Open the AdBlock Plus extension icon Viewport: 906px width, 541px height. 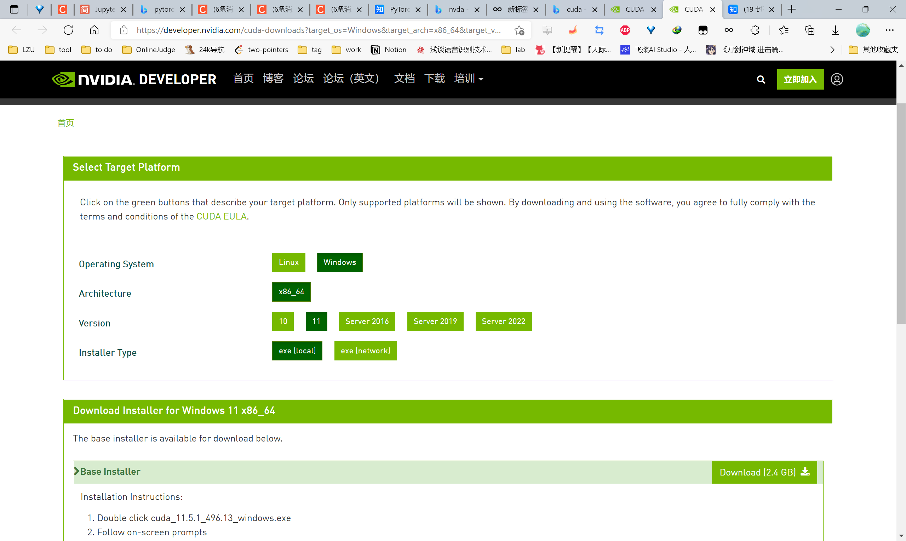(625, 30)
